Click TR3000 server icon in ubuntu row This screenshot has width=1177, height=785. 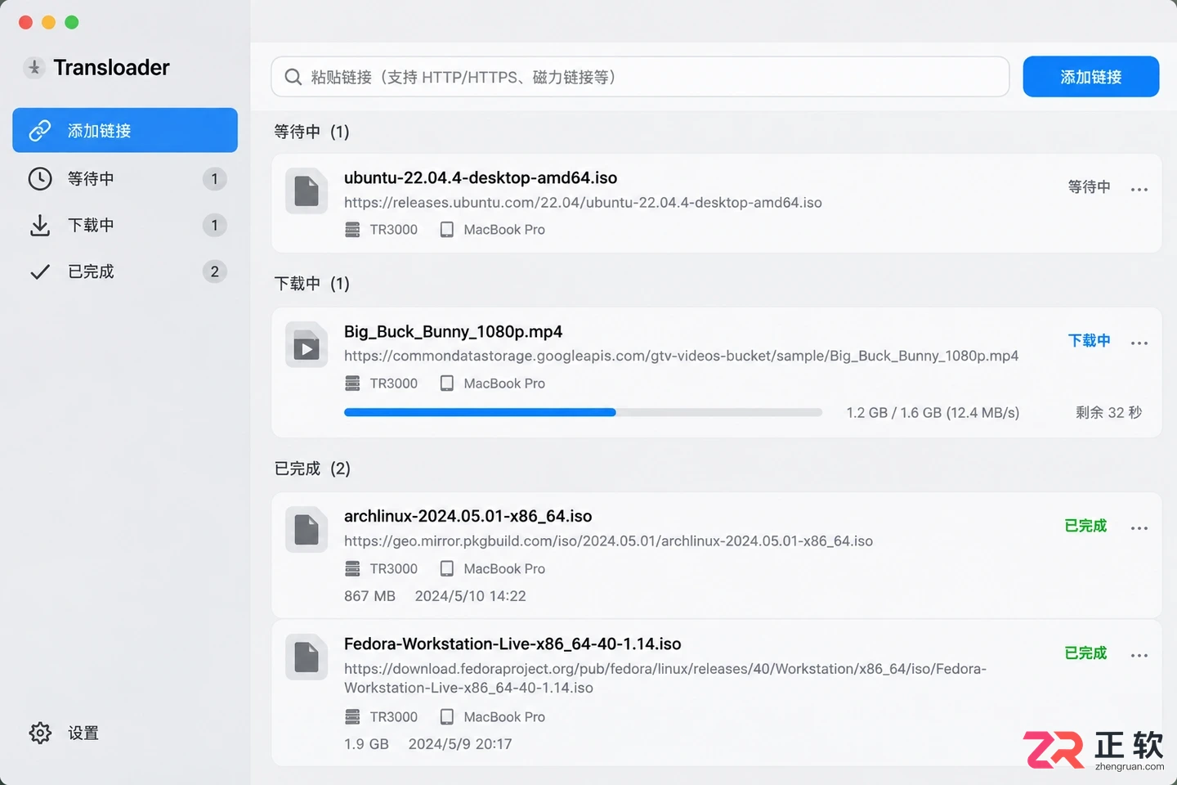tap(352, 230)
